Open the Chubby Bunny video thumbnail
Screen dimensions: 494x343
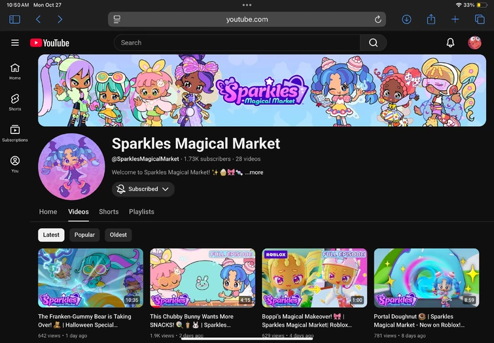(x=203, y=278)
